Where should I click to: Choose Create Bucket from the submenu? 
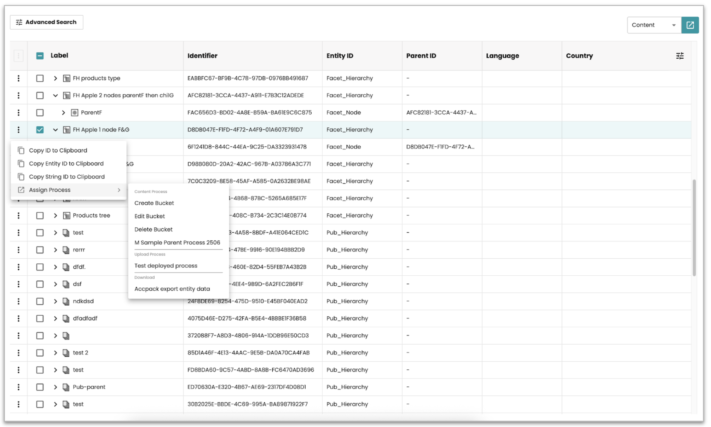coord(154,203)
